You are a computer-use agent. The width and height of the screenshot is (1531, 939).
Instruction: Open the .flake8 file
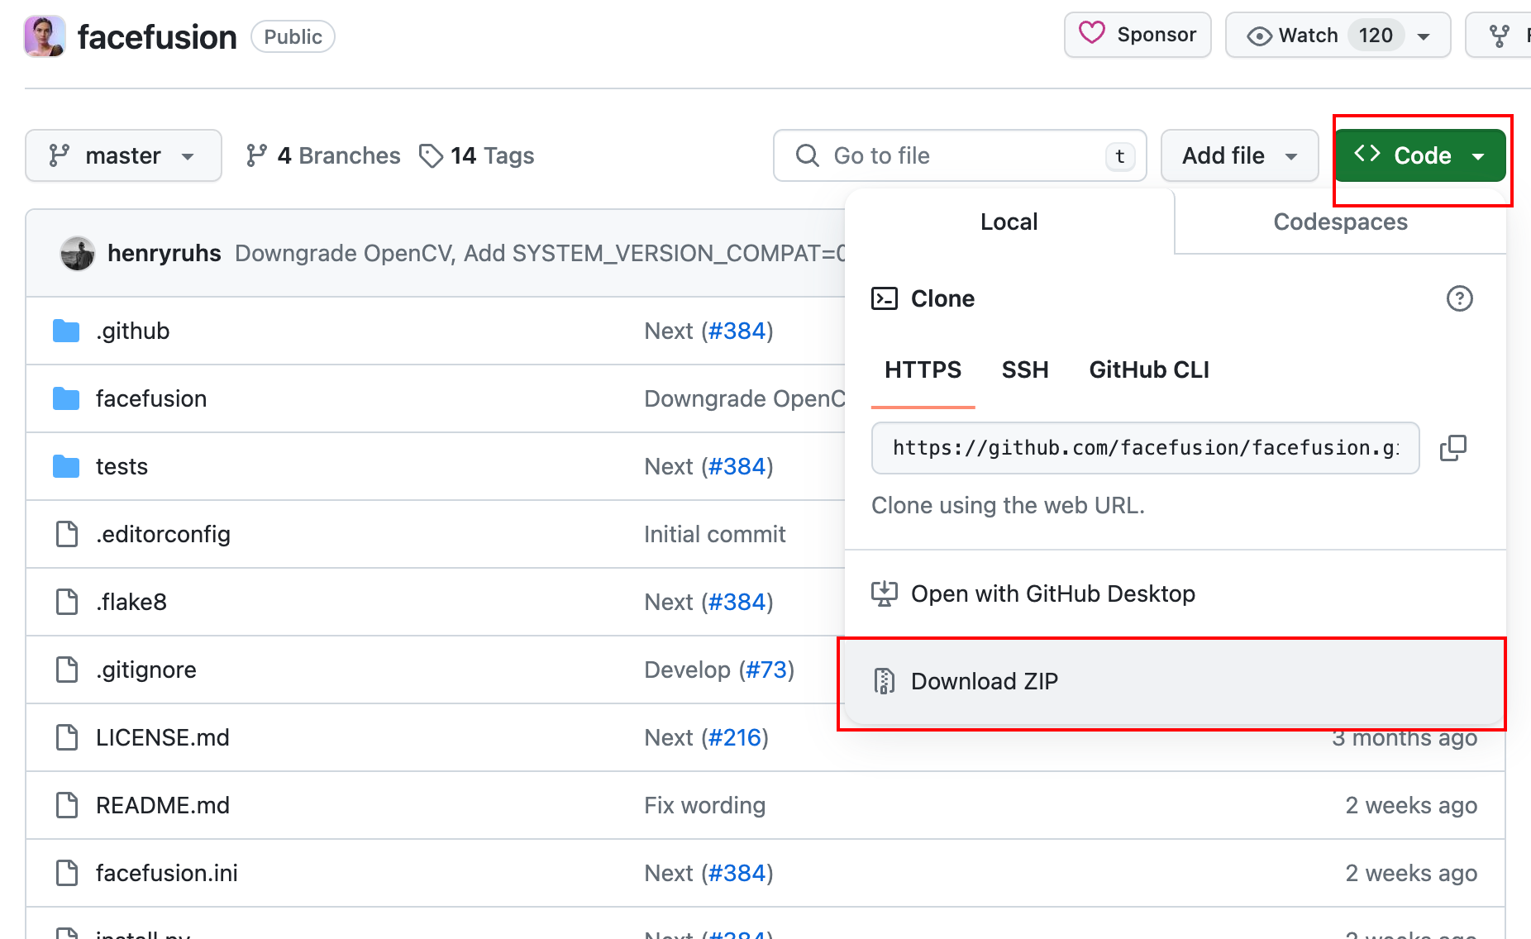131,602
